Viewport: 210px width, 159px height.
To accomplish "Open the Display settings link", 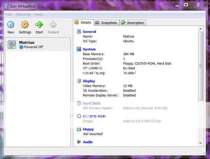I will (x=89, y=81).
